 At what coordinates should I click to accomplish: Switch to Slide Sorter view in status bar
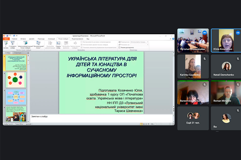click(x=144, y=124)
